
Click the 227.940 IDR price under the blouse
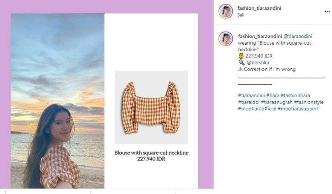click(151, 159)
